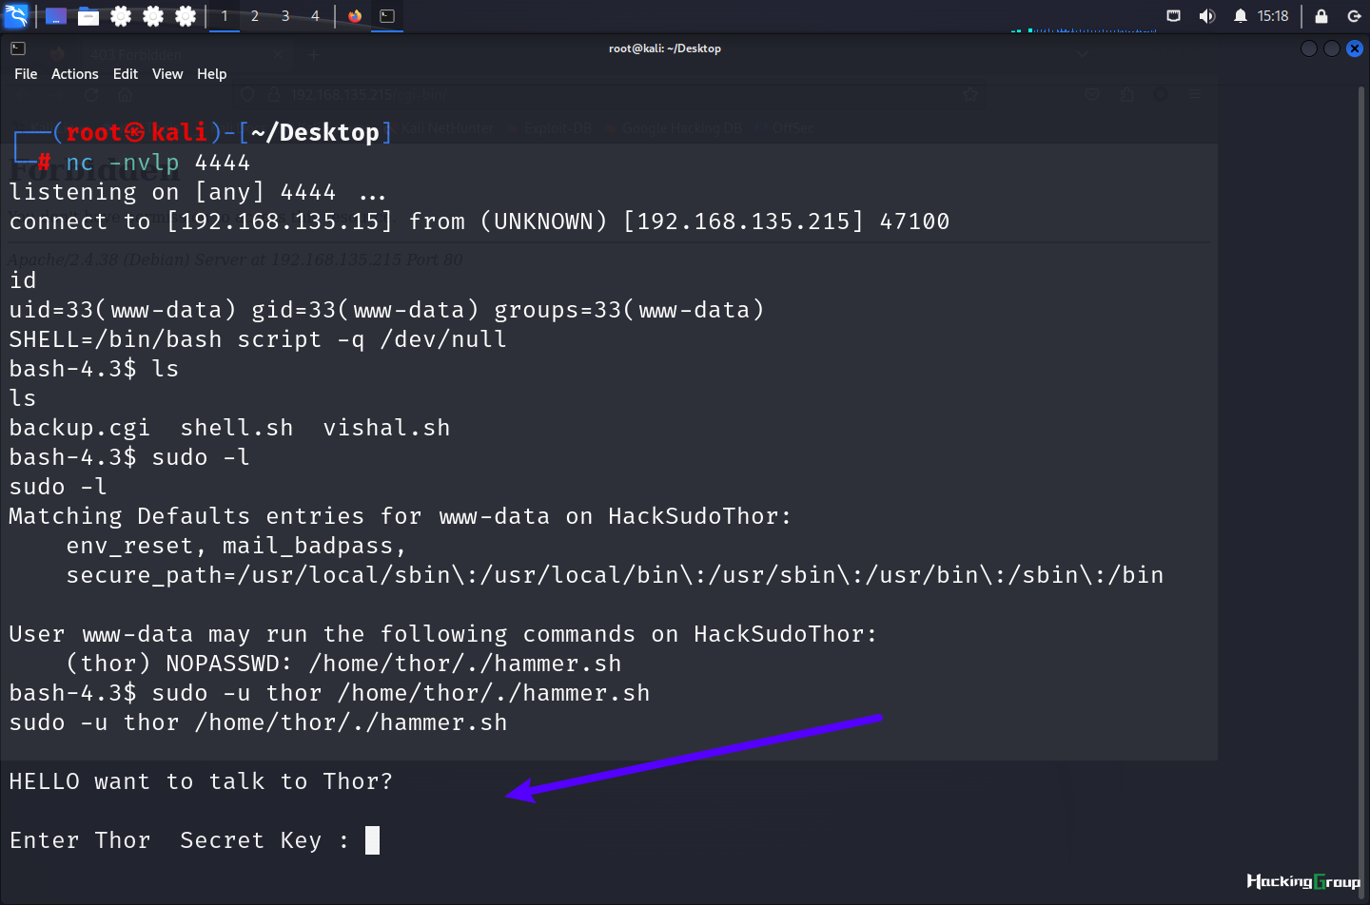Close the terminal with blue X button

pos(1355,48)
